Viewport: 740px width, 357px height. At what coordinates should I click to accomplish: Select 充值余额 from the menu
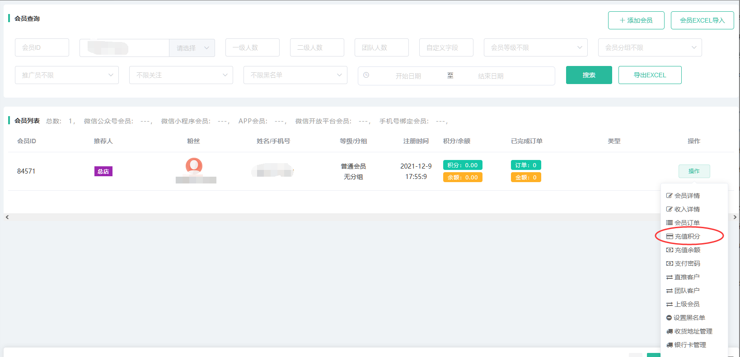[x=687, y=250]
